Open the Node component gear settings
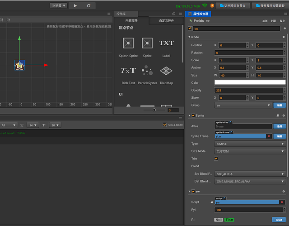The width and height of the screenshot is (289, 226). click(284, 37)
